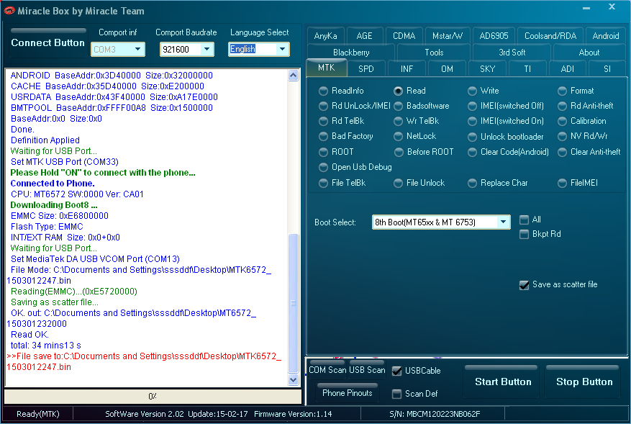This screenshot has height=424, width=631.
Task: Open the SI tab
Action: [x=607, y=69]
